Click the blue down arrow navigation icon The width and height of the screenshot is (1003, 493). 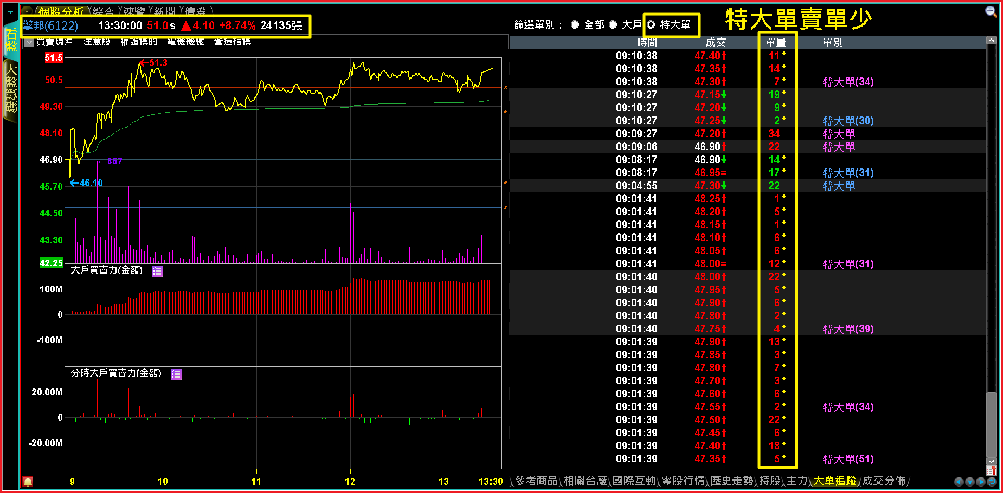click(x=970, y=482)
